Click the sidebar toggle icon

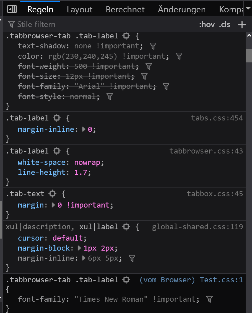(12, 9)
